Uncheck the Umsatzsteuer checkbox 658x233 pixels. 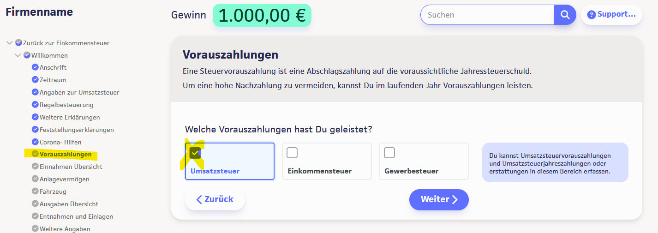point(195,153)
